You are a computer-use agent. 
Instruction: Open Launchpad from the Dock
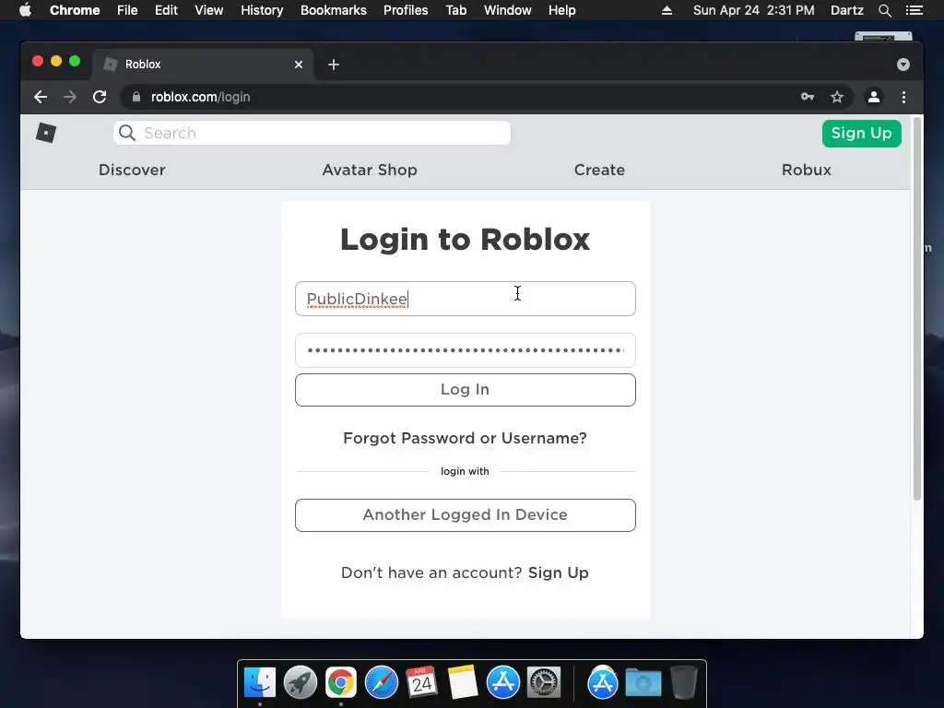(x=301, y=683)
